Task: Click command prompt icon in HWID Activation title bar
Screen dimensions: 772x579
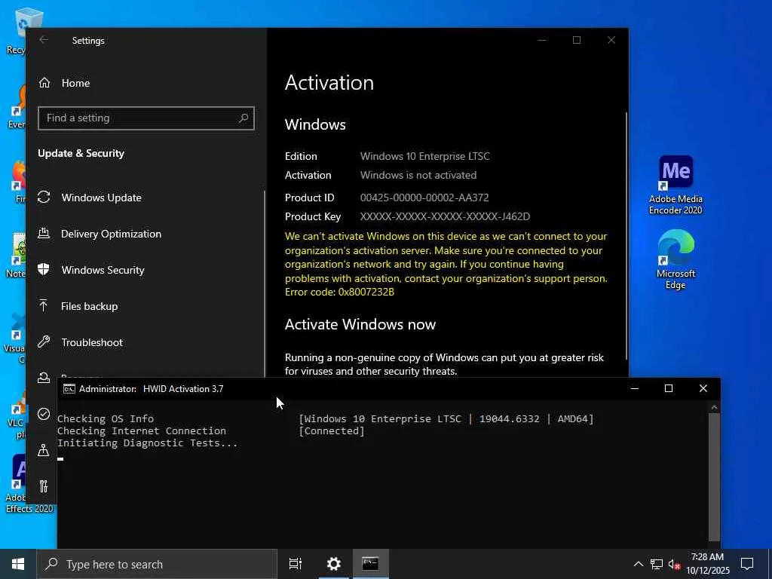Action: coord(69,389)
